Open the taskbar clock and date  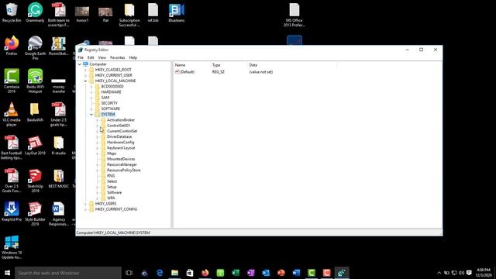tap(484, 273)
